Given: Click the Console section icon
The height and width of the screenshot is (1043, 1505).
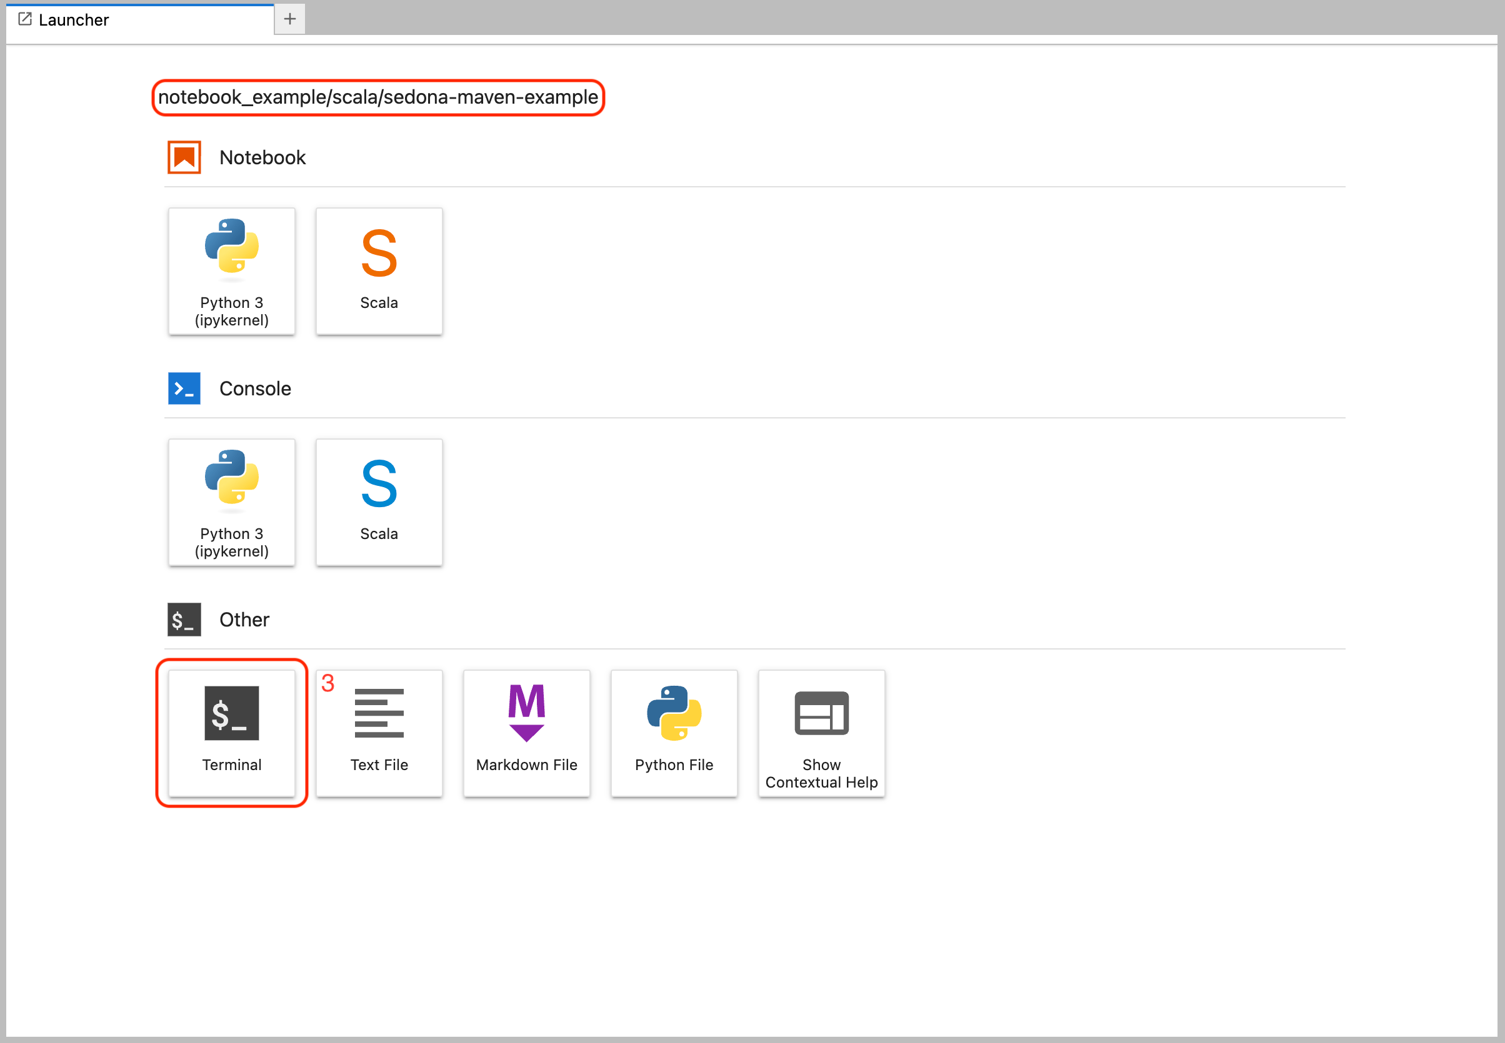Looking at the screenshot, I should pos(184,388).
